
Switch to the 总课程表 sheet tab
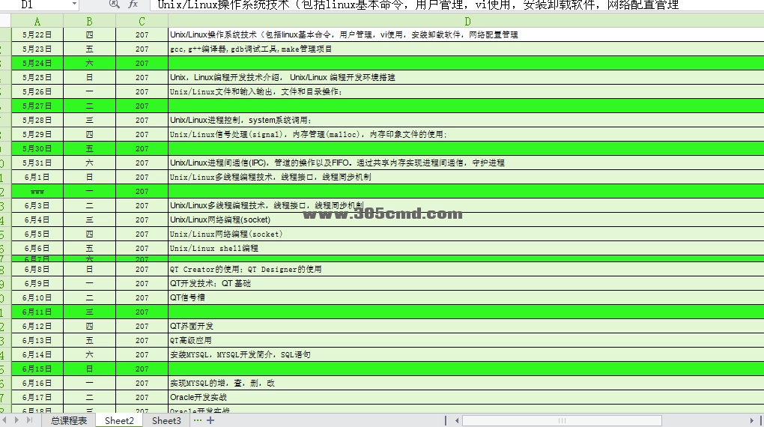point(69,420)
